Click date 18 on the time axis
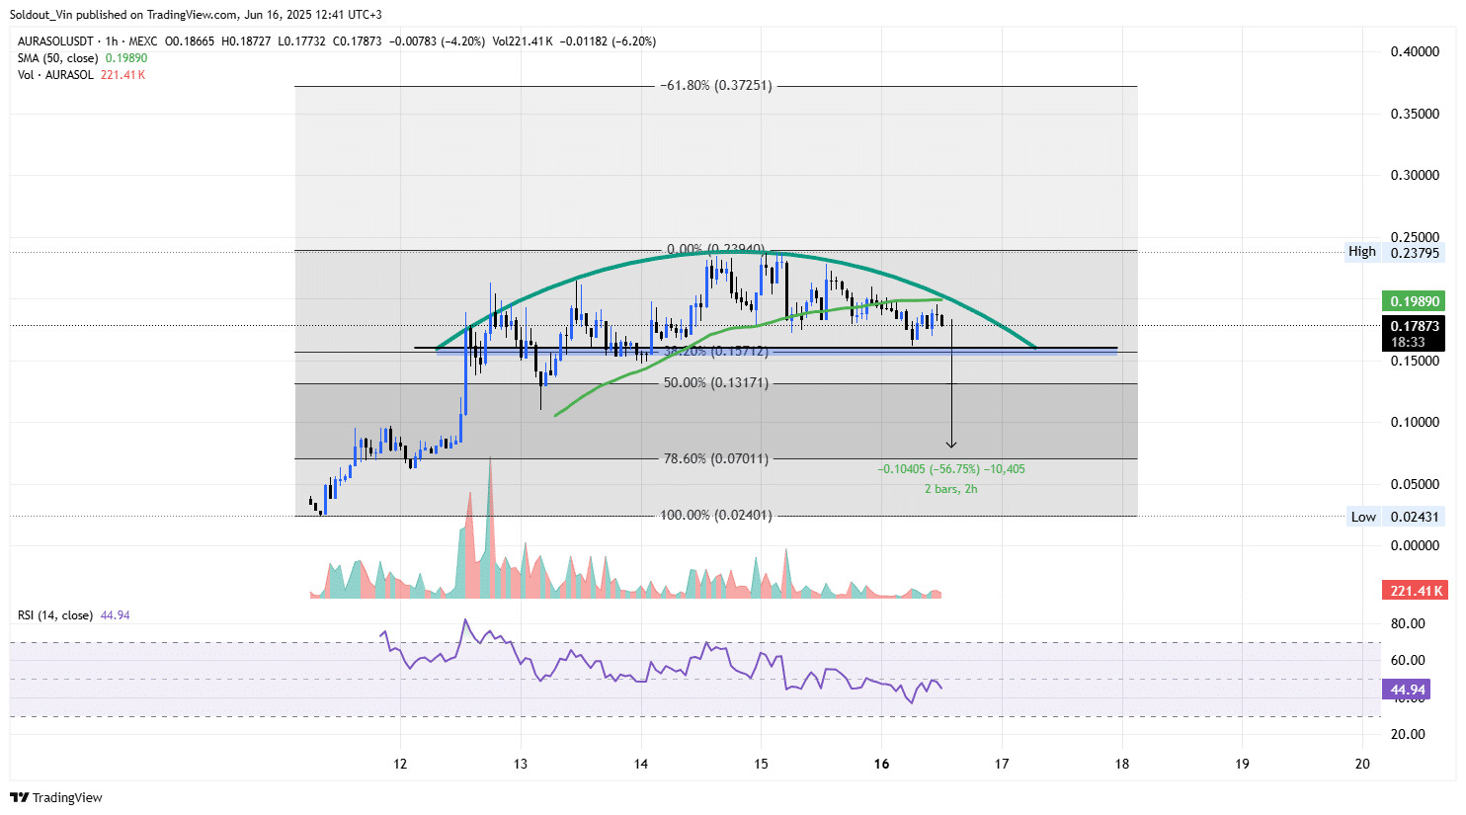The height and width of the screenshot is (815, 1466). 1122,764
